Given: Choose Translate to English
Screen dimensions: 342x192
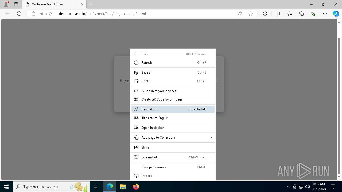Looking at the screenshot, I should (173, 118).
